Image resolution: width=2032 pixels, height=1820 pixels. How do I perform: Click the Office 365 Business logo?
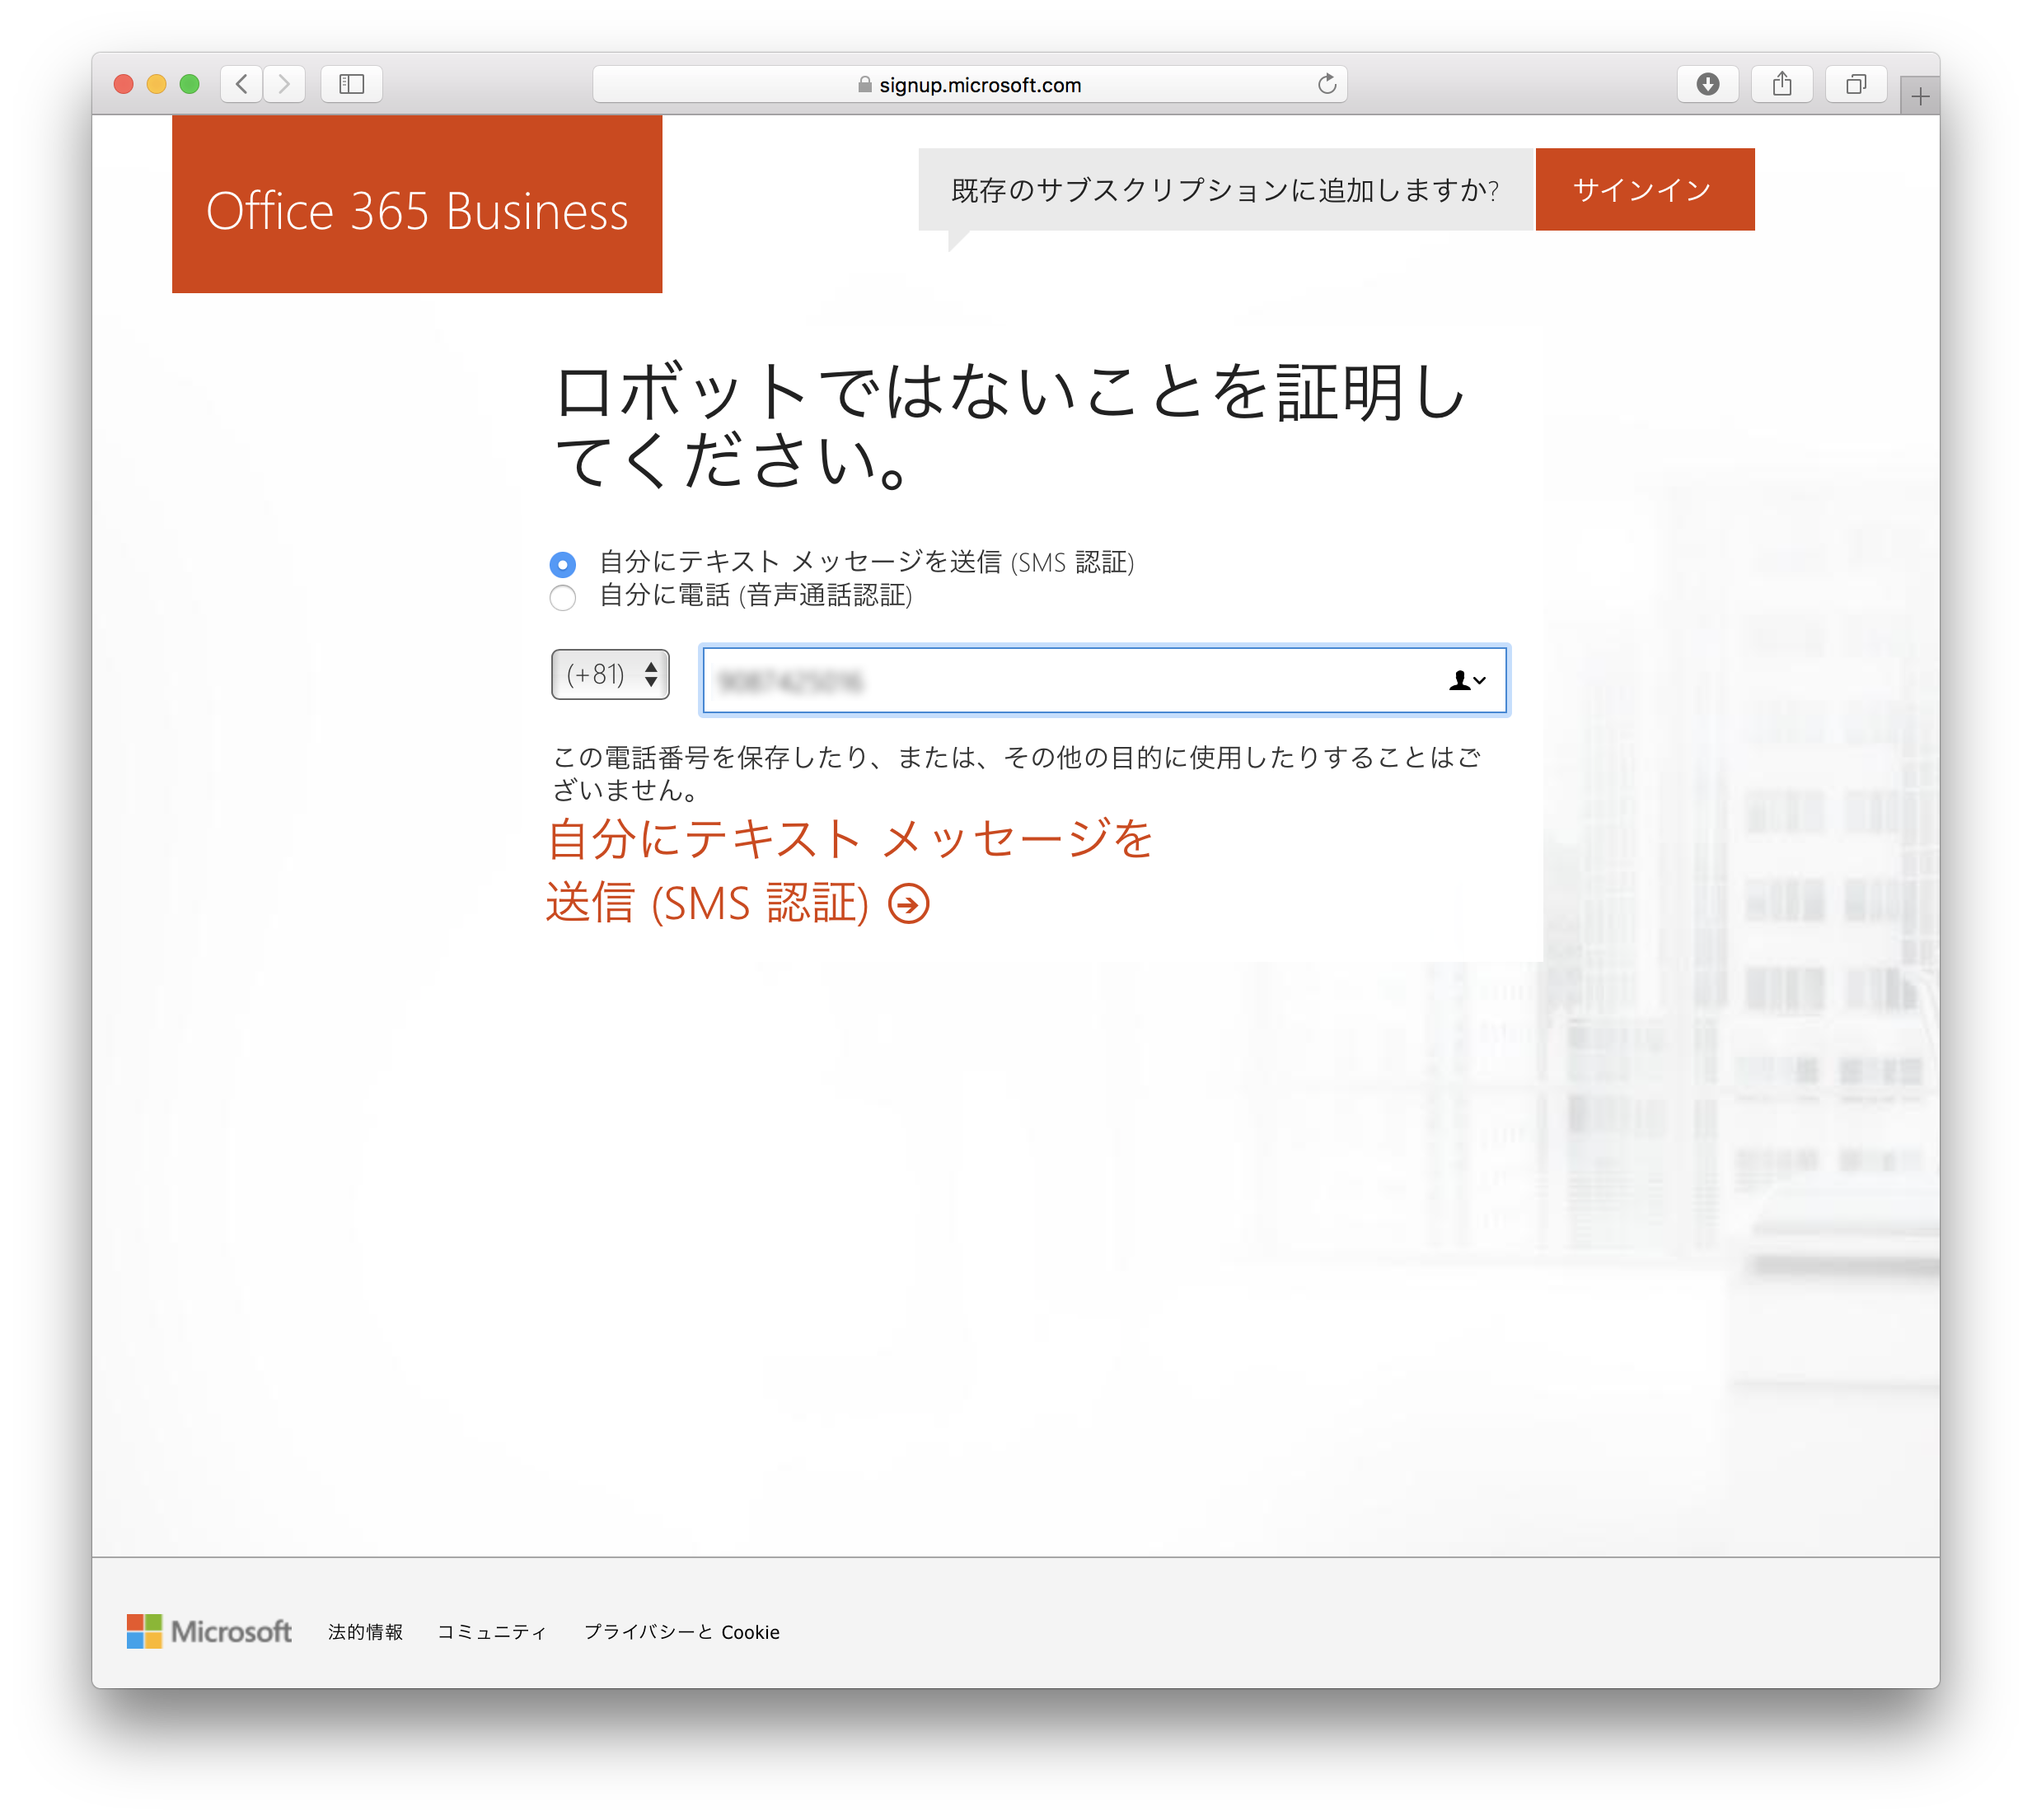[x=416, y=204]
